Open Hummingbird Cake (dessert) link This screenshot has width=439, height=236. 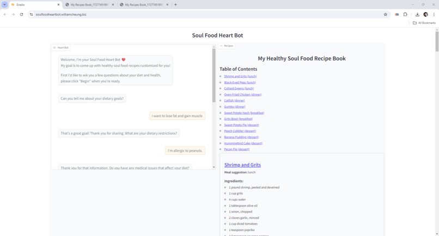point(243,143)
